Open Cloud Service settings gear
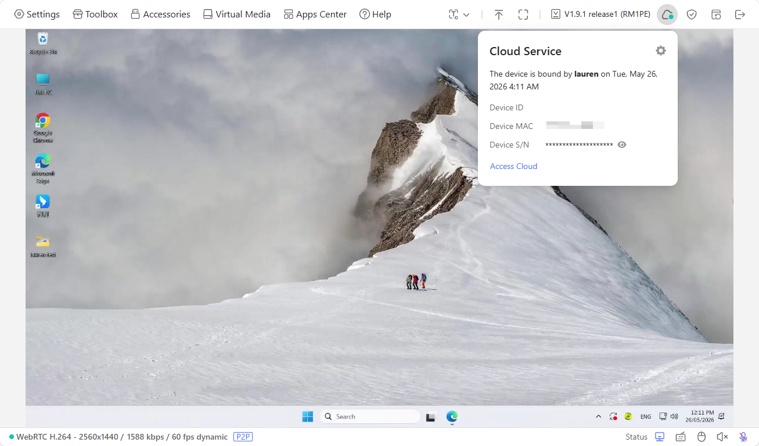The image size is (759, 446). pyautogui.click(x=661, y=51)
